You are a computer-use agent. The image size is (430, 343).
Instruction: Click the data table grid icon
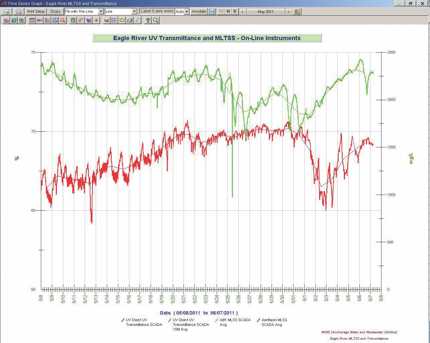pos(32,20)
